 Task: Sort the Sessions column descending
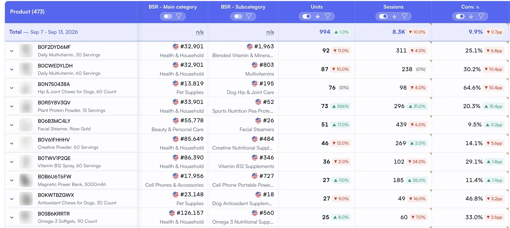pos(394,16)
